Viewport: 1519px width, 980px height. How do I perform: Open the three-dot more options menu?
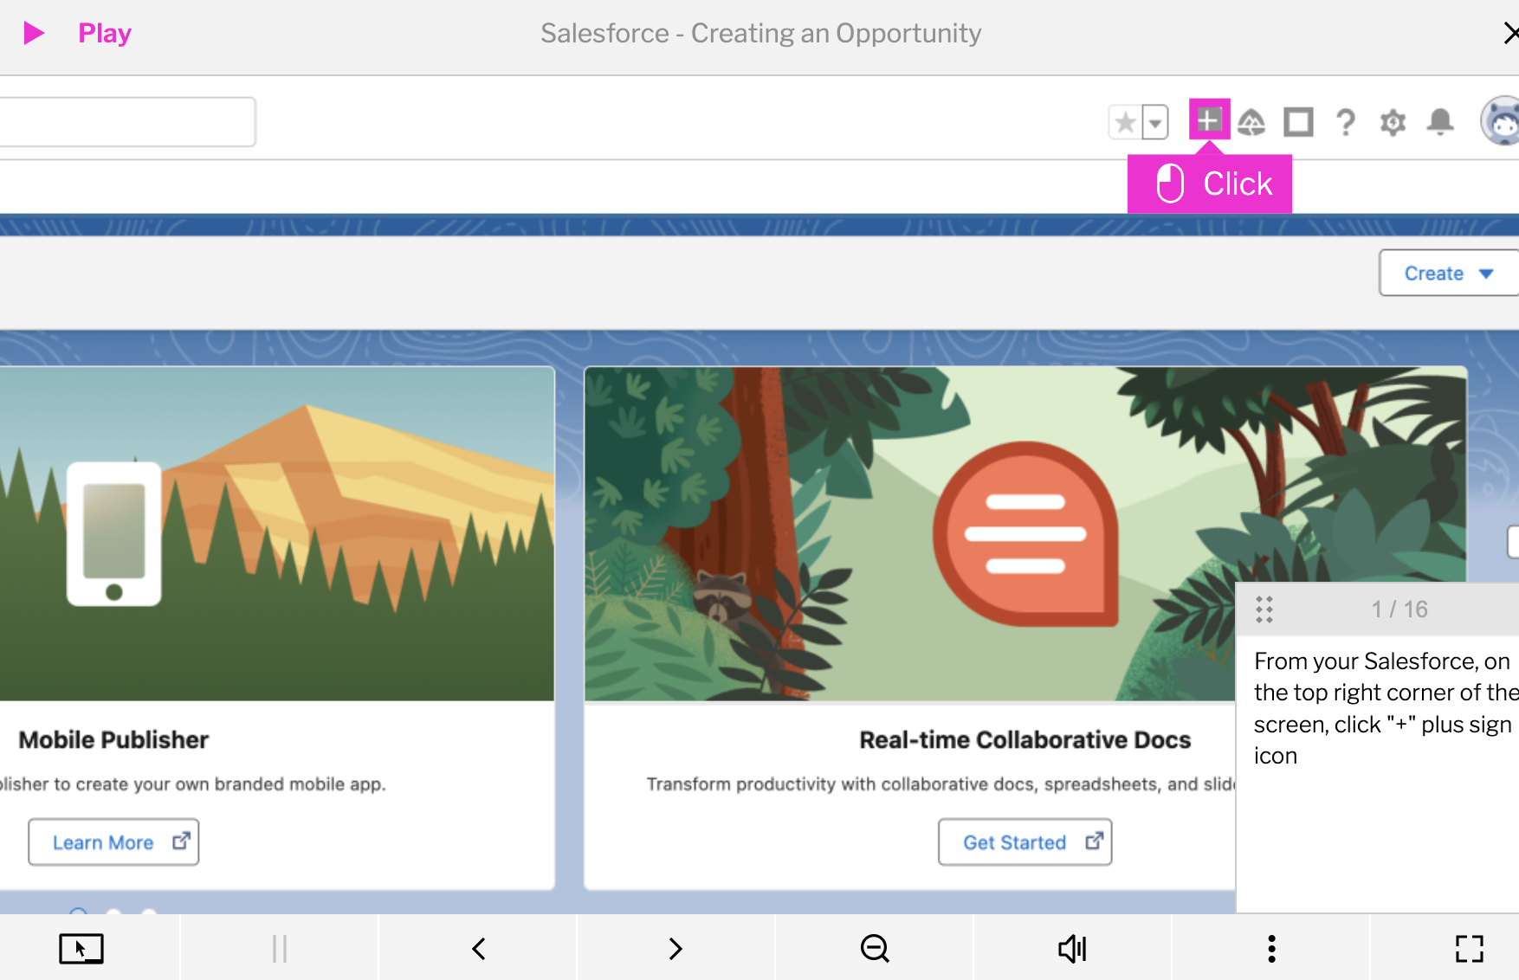1271,949
